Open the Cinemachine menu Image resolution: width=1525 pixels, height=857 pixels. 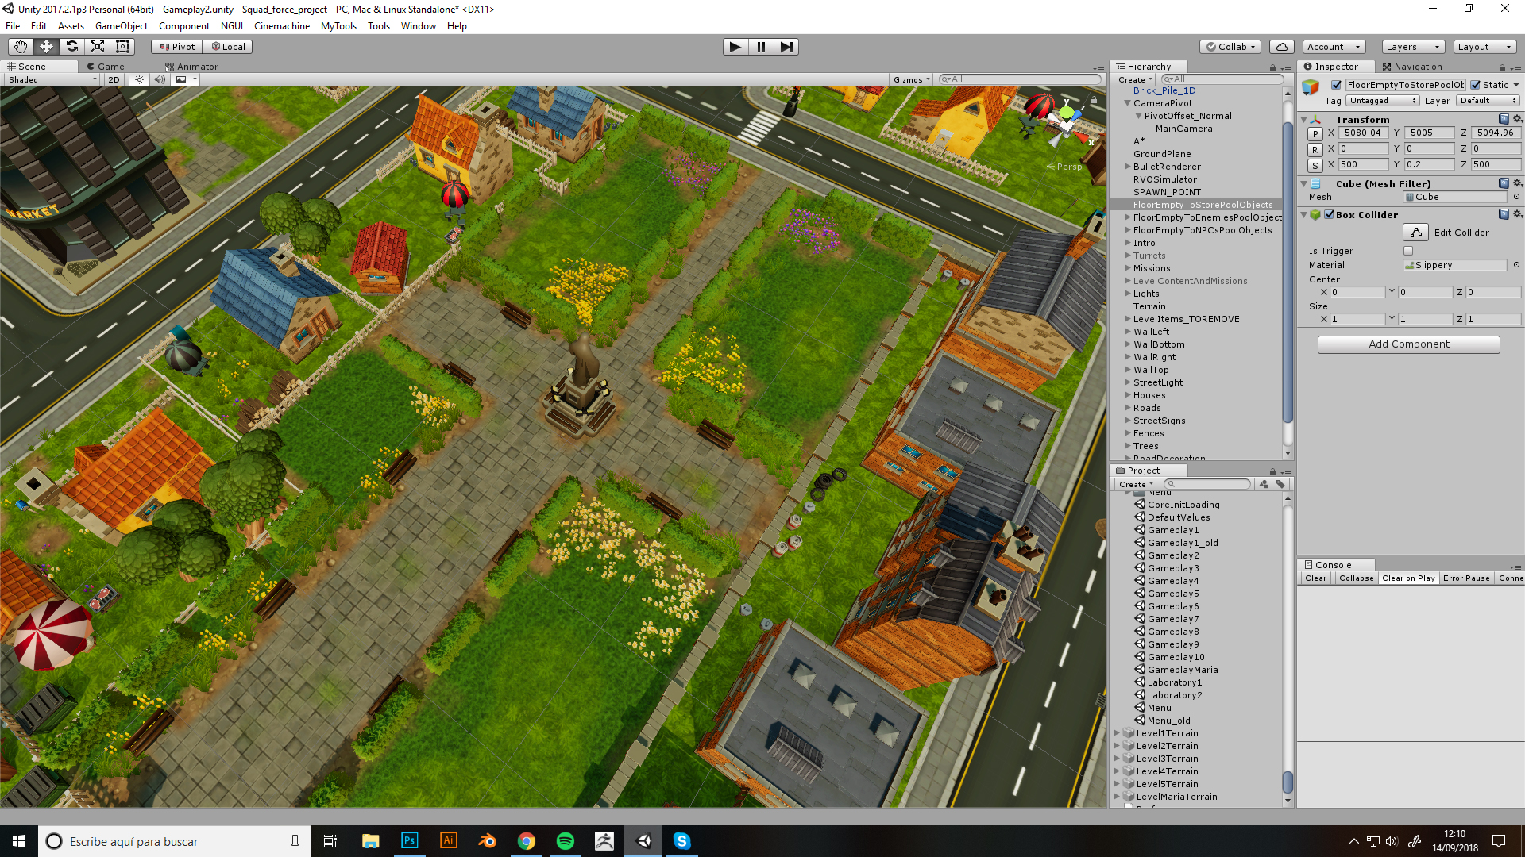(282, 26)
